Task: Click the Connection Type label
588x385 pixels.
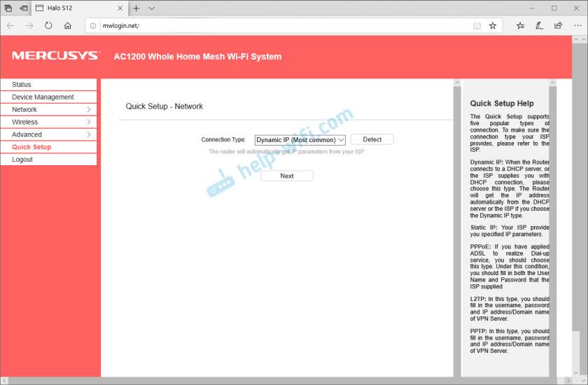Action: (223, 139)
